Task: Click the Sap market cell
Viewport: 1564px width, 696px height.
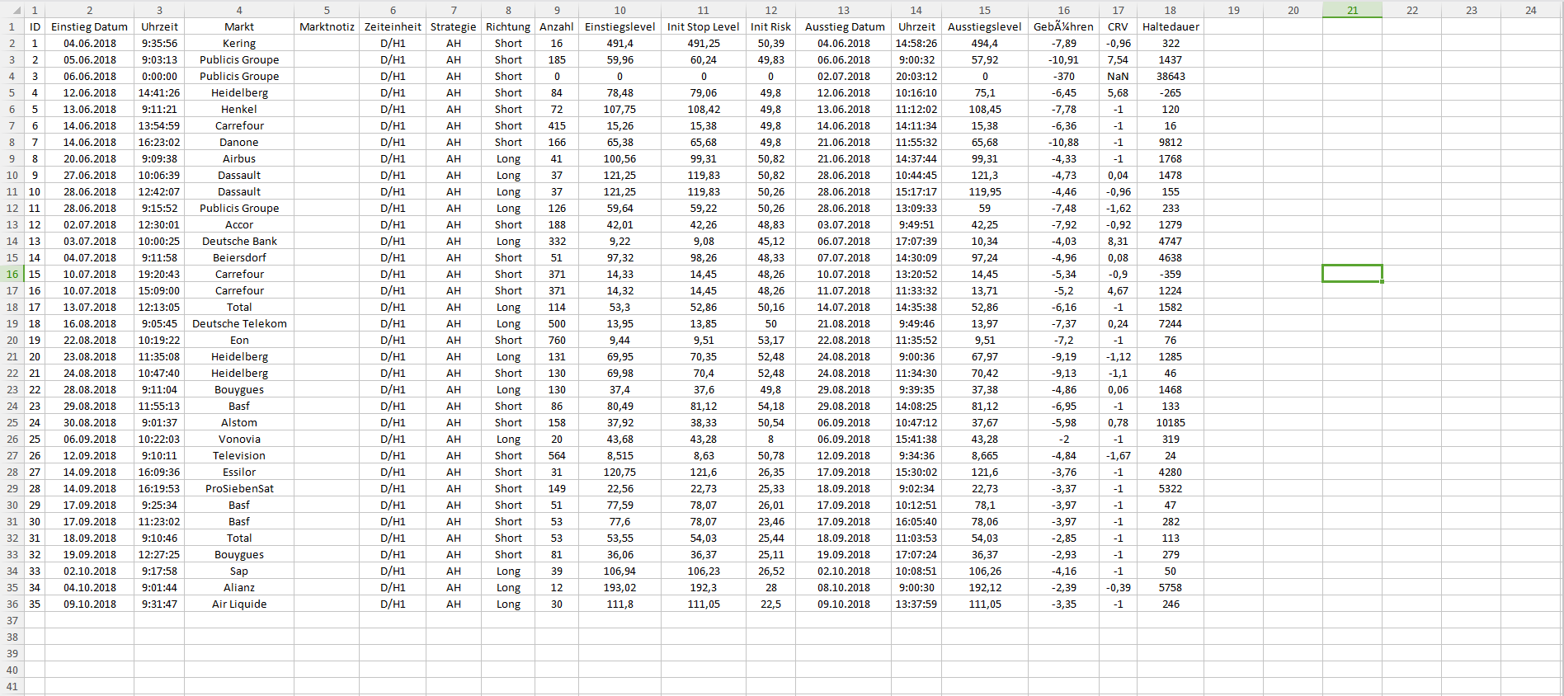Action: [x=239, y=571]
